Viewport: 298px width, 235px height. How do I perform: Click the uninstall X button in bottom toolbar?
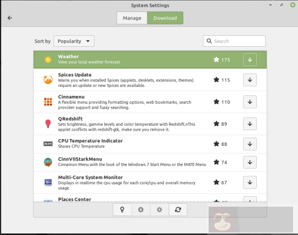point(141,210)
